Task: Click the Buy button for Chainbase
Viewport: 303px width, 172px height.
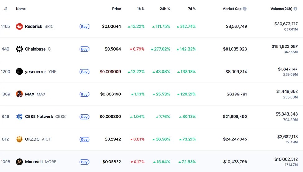Action: point(84,49)
